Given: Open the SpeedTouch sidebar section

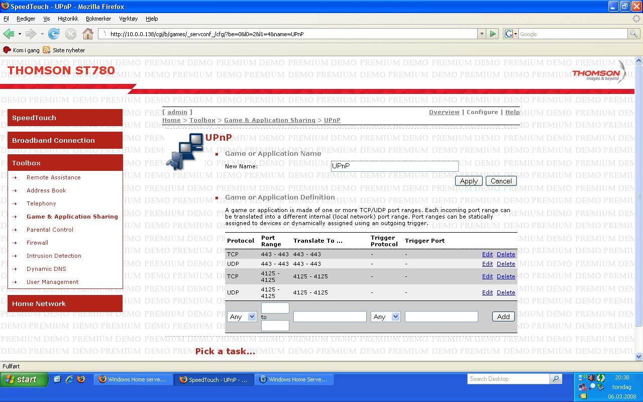Looking at the screenshot, I should [65, 118].
